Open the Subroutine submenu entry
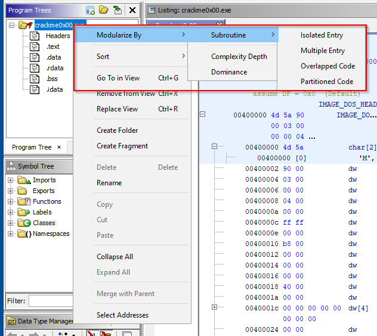The image size is (377, 336). pos(233,35)
